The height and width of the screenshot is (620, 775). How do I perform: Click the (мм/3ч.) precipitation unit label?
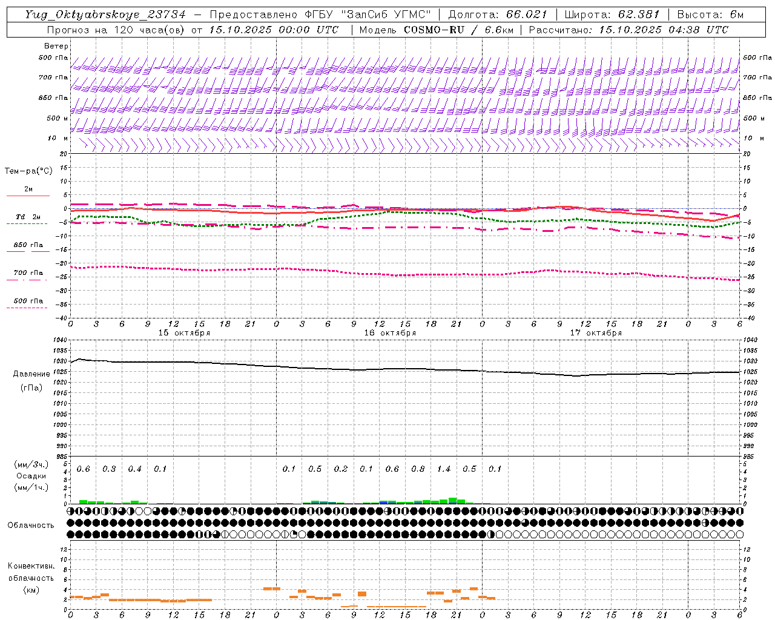(31, 464)
